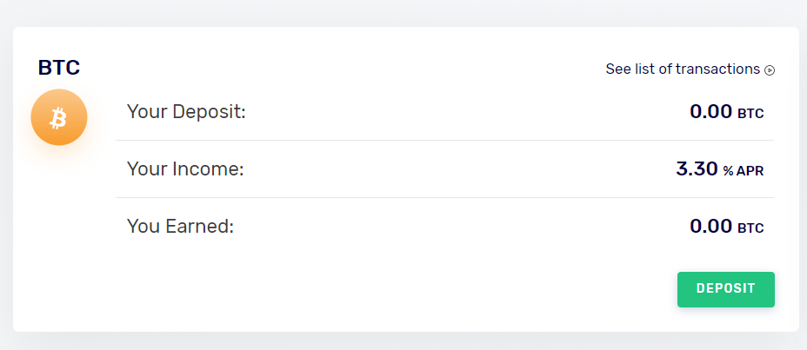Click BTC unit in Your Deposit row

pyautogui.click(x=750, y=113)
